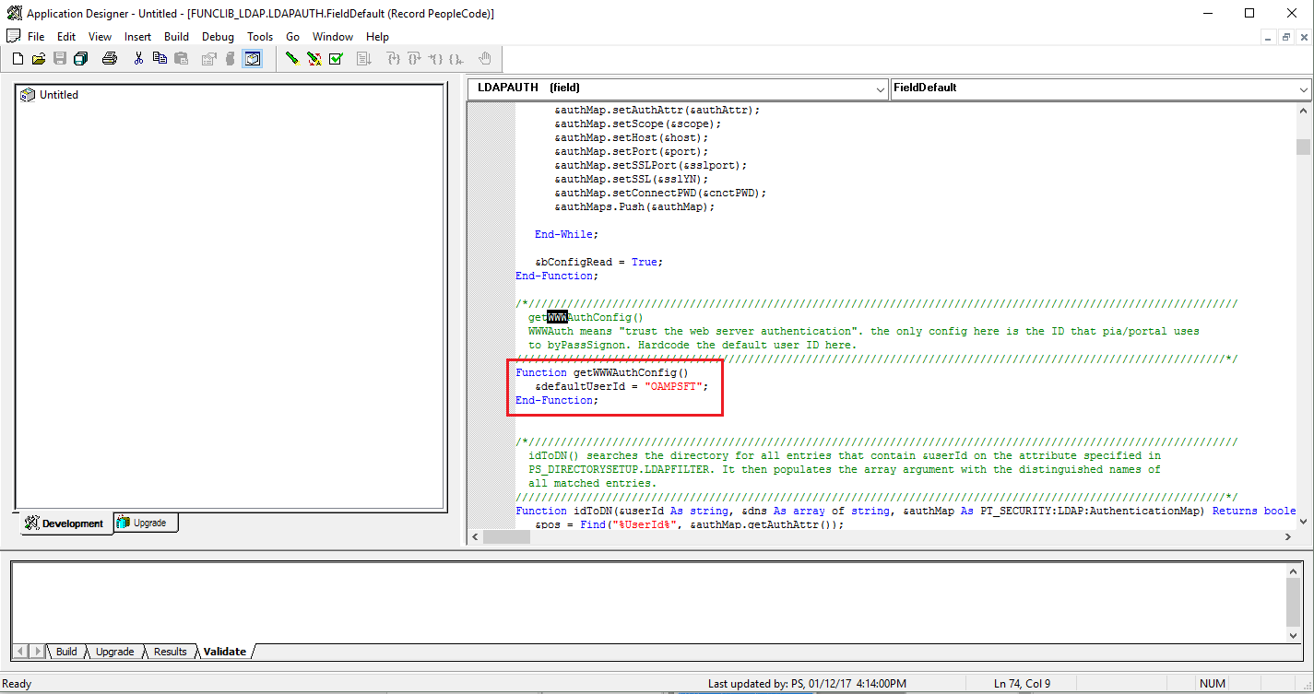The height and width of the screenshot is (694, 1314).
Task: Click the code editor vertical scrollbar thumb
Action: tap(1303, 147)
